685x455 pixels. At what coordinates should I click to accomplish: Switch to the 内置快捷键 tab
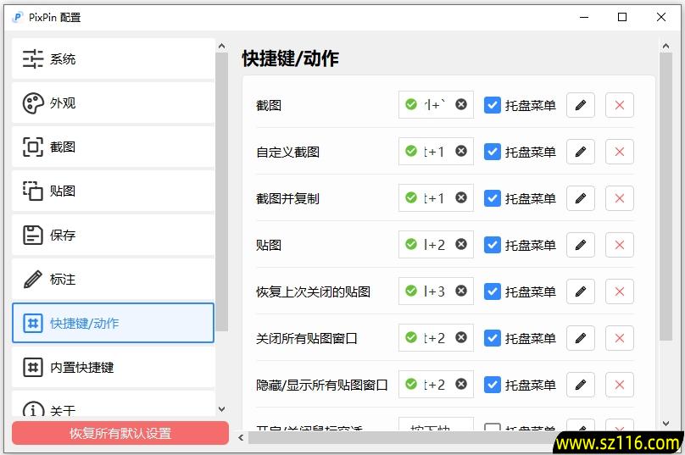coord(113,368)
